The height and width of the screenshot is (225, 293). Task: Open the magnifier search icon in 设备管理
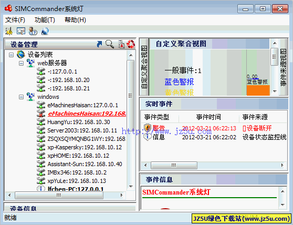pos(110,44)
